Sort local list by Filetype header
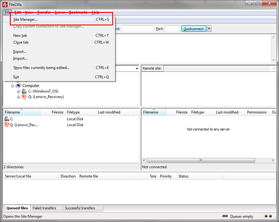The width and height of the screenshot is (279, 222). pyautogui.click(x=80, y=112)
